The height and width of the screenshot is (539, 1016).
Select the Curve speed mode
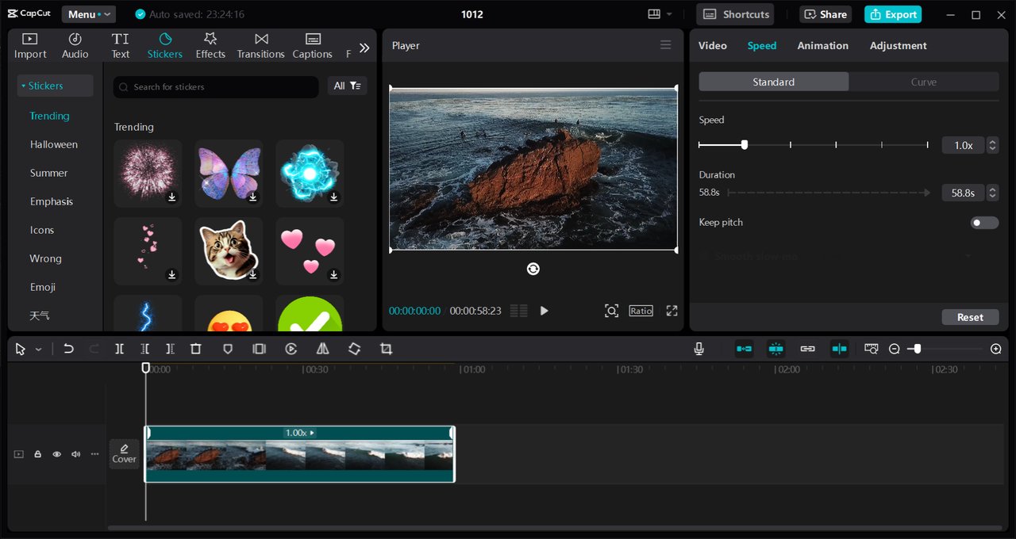[x=924, y=82]
